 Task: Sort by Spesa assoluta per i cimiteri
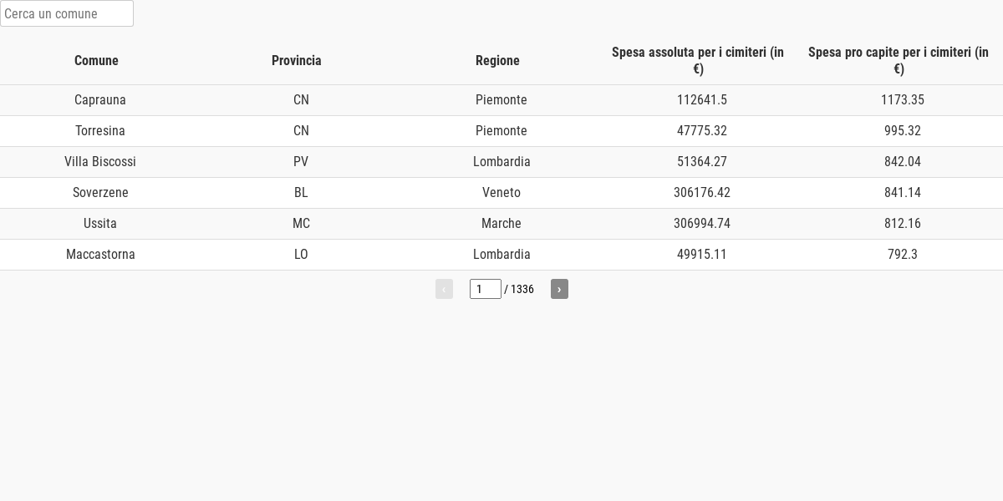click(698, 60)
